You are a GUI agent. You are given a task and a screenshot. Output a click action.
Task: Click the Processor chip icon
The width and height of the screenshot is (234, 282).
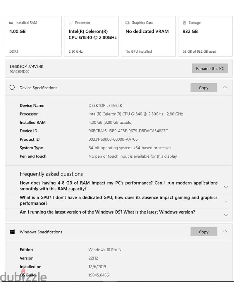[70, 23]
